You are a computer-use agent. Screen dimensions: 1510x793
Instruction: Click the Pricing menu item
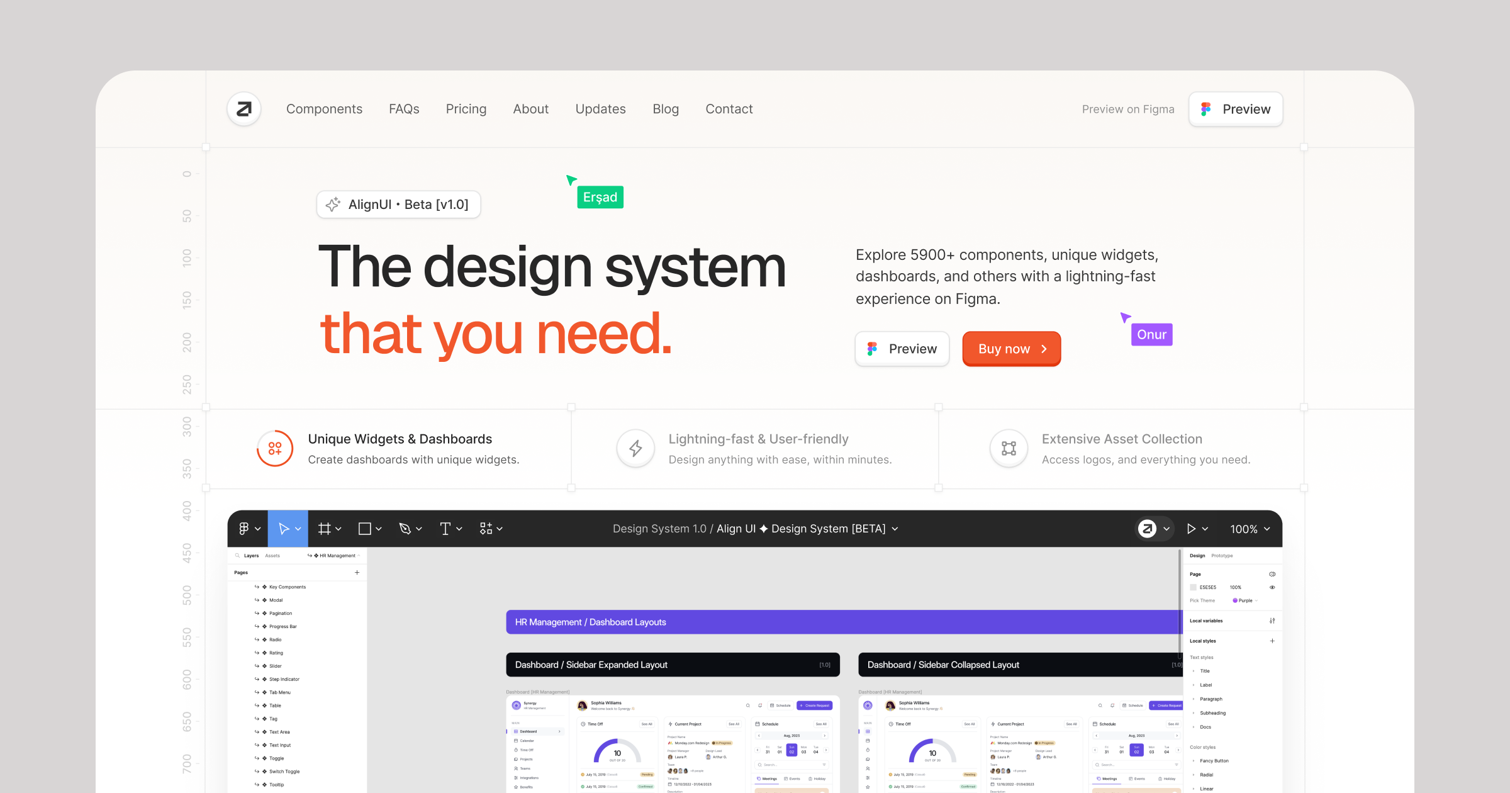pyautogui.click(x=466, y=109)
